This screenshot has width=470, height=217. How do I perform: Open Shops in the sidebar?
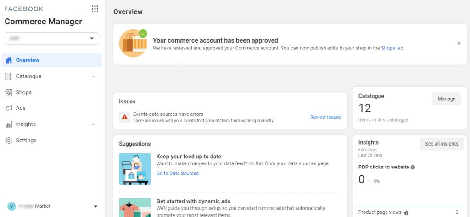[x=52, y=92]
